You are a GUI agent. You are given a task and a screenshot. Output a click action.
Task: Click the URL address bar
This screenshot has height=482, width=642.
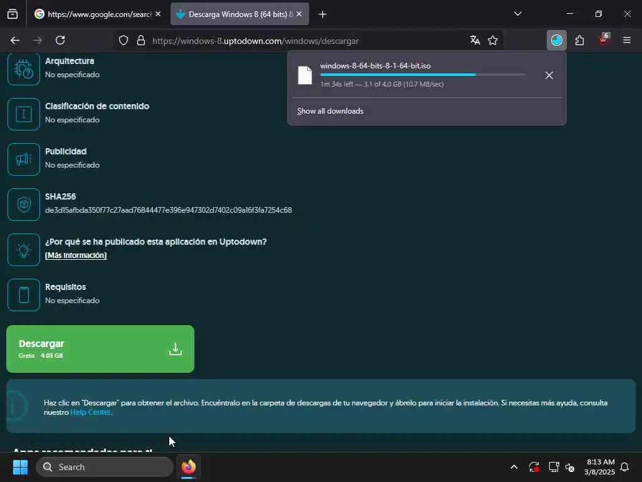(x=309, y=41)
